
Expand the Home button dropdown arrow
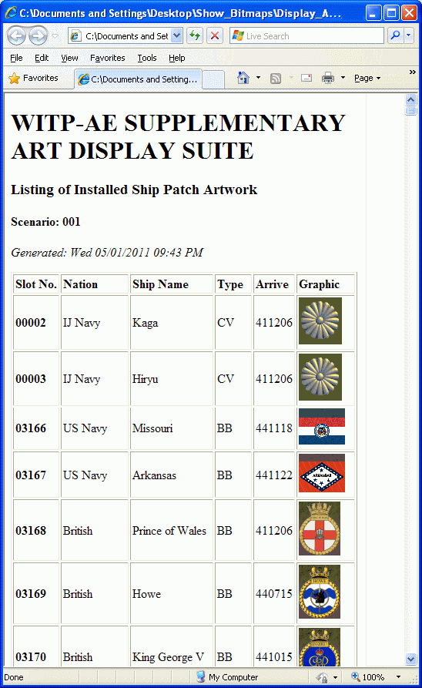point(258,78)
